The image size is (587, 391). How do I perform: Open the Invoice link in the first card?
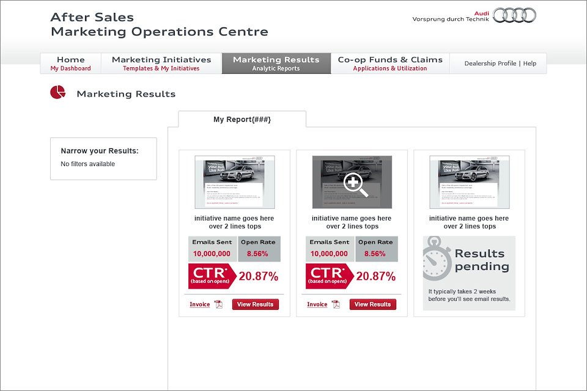(199, 304)
